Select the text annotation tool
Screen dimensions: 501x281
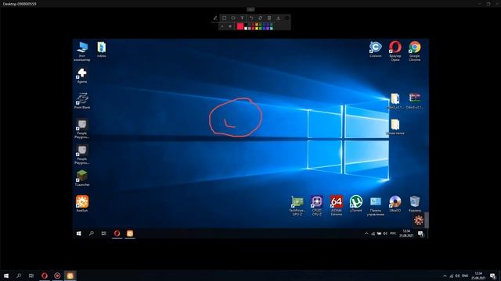click(x=242, y=18)
